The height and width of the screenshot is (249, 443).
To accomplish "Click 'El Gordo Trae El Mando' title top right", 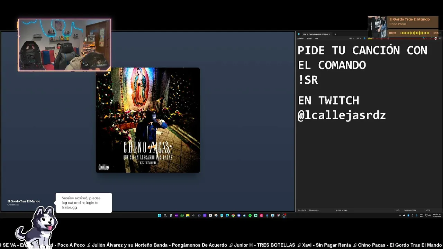I will 409,19.
